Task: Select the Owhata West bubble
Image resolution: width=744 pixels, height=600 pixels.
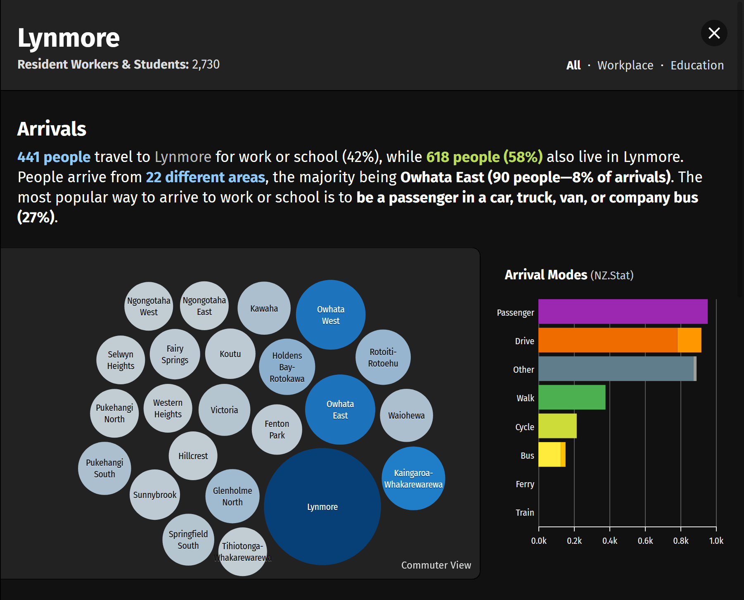Action: [x=331, y=315]
